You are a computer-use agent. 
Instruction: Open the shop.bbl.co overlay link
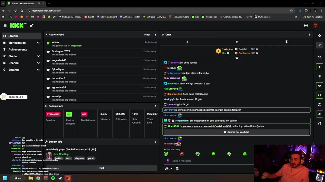[14, 97]
